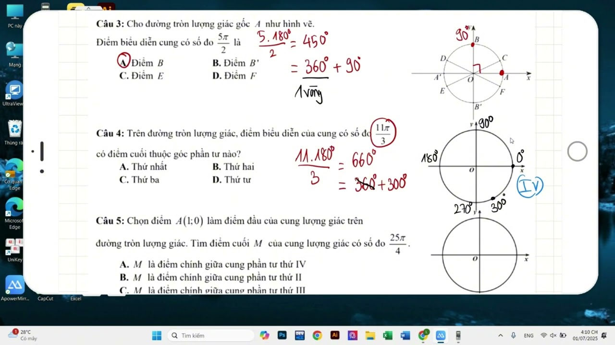This screenshot has width=615, height=345.
Task: Click answer A. Điểm B in Câu 3
Action: tap(141, 63)
